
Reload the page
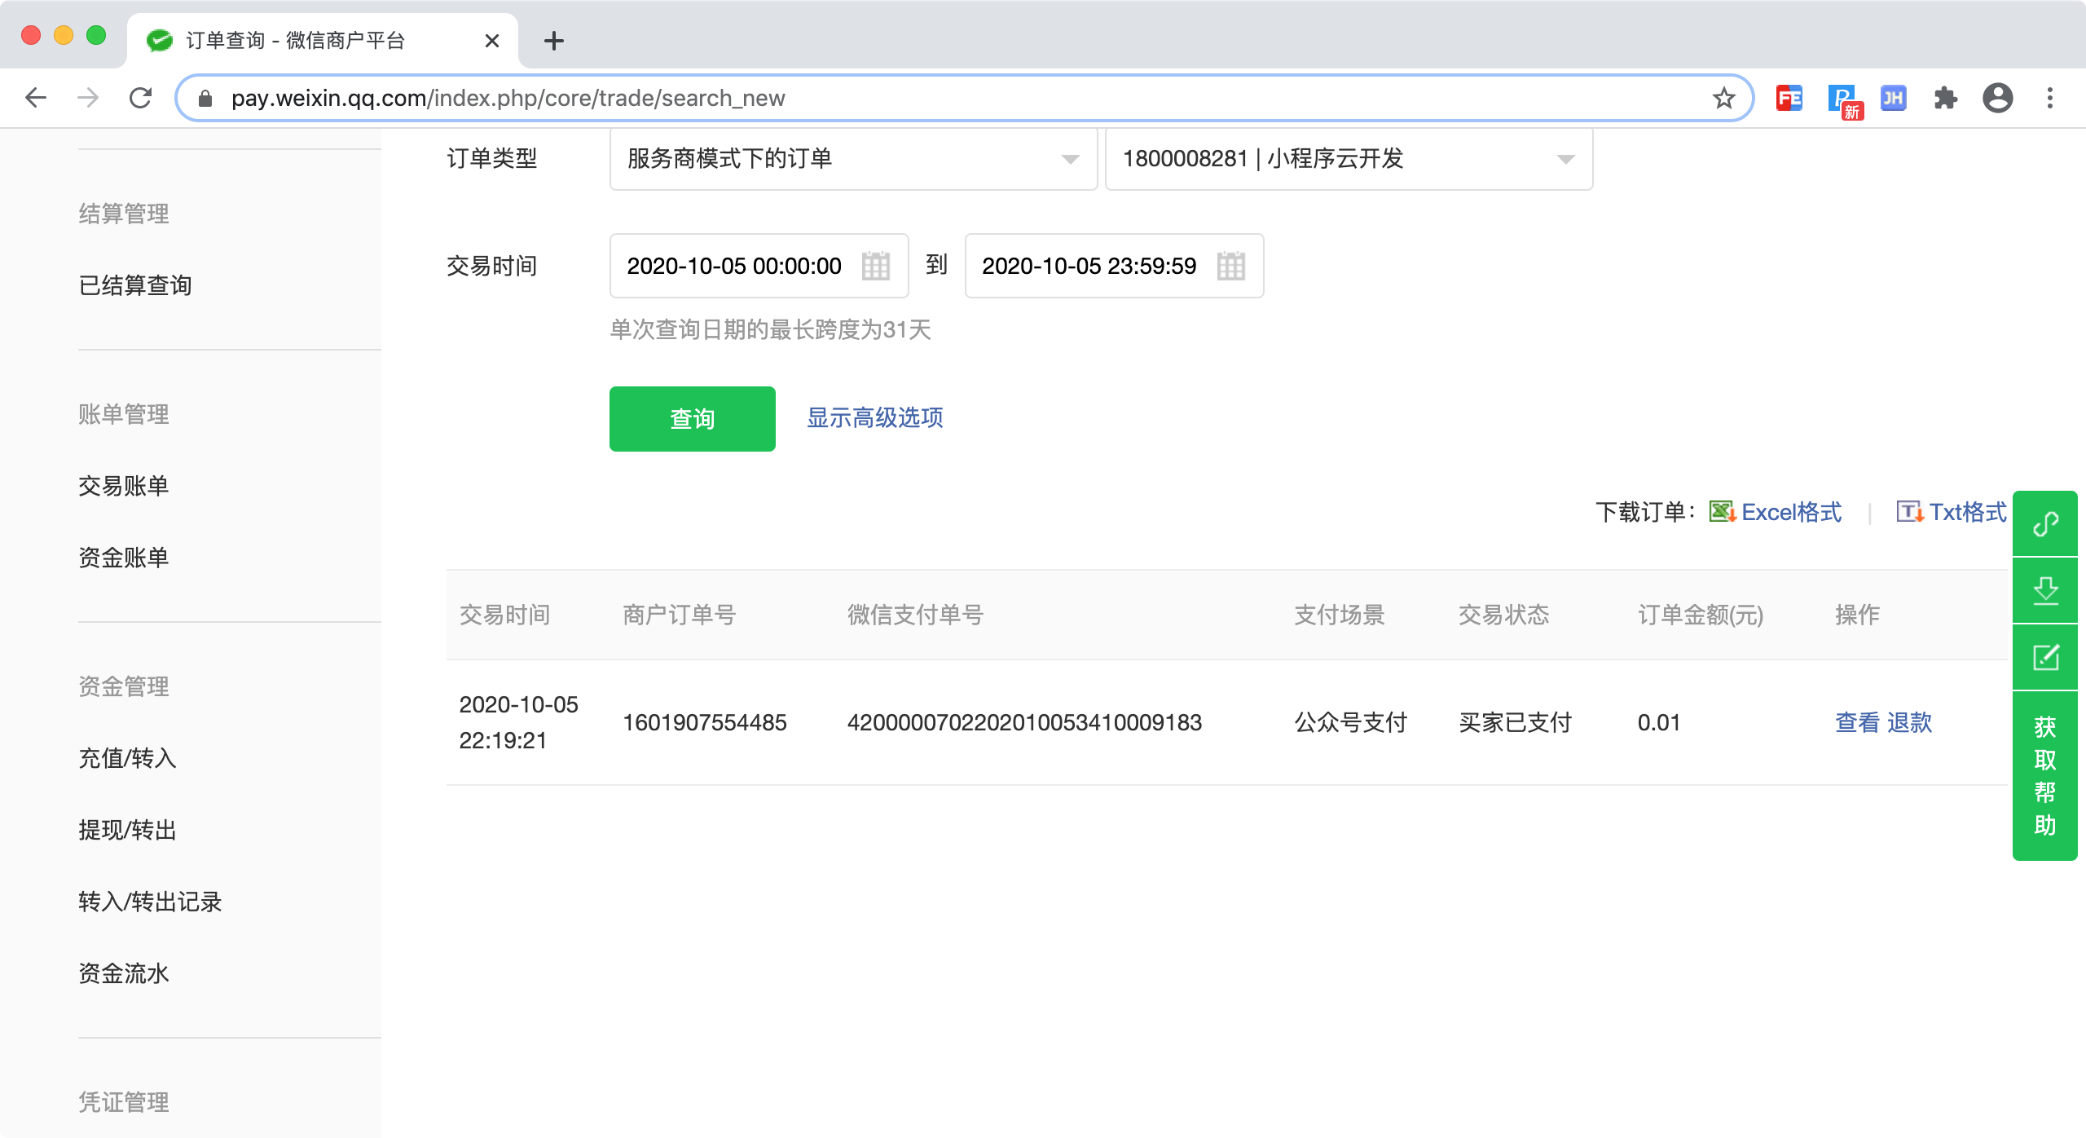[x=140, y=98]
